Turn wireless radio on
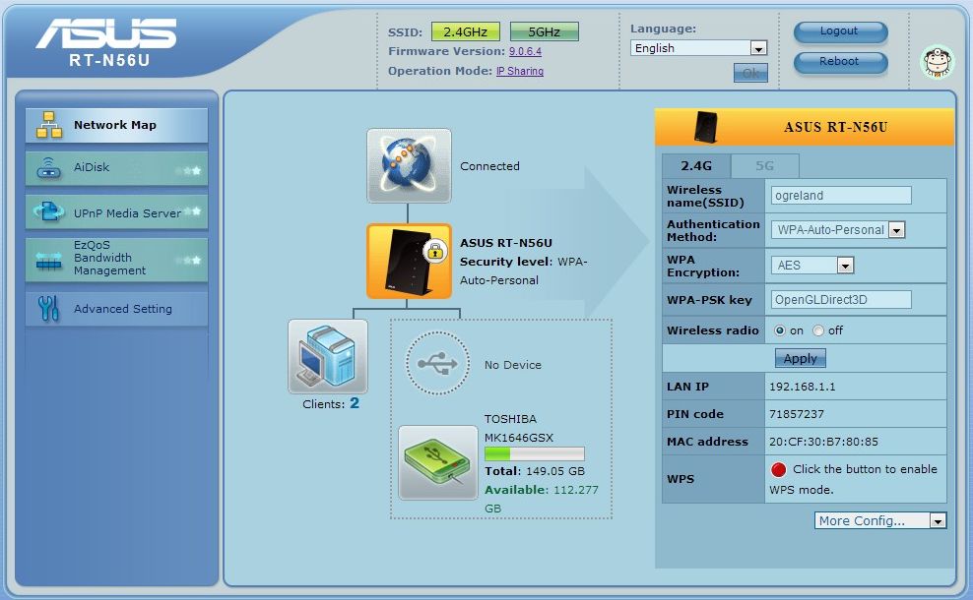 point(780,330)
